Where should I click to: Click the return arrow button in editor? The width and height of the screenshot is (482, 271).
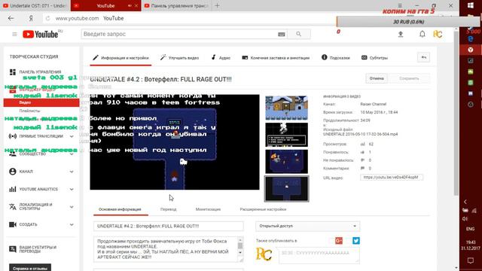point(423,57)
